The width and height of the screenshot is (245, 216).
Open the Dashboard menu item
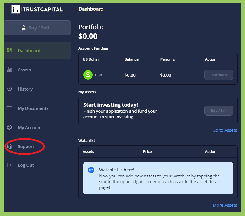click(x=37, y=50)
